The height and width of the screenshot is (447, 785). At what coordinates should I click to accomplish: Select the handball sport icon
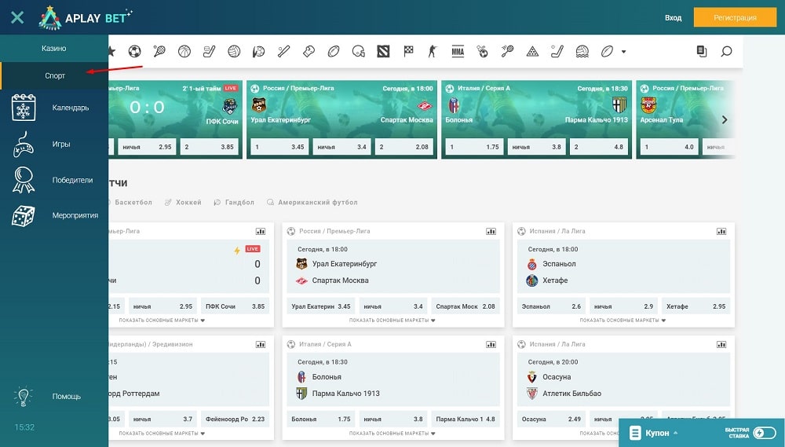pyautogui.click(x=258, y=51)
